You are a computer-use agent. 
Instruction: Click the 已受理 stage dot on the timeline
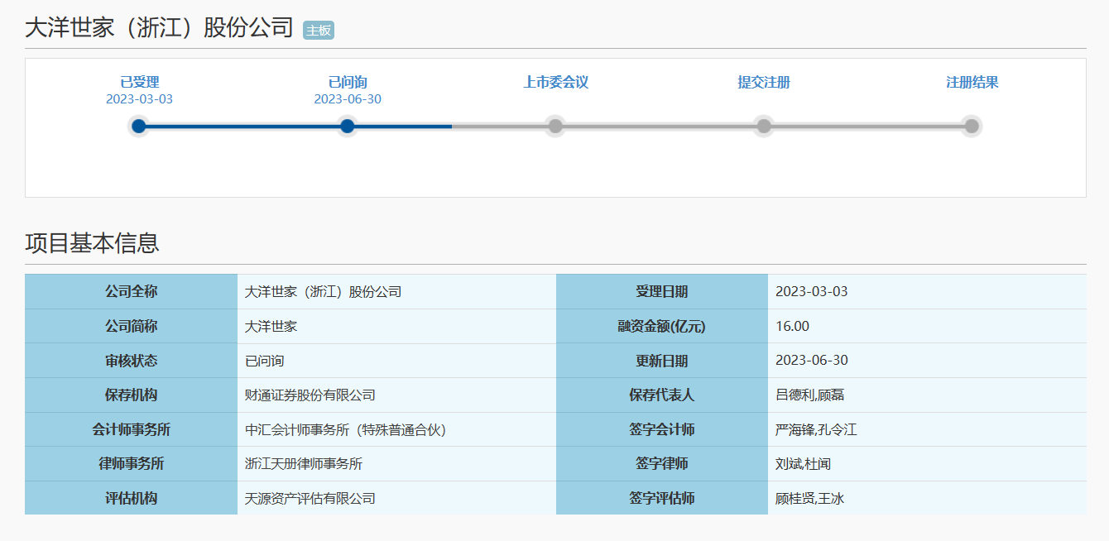[139, 127]
